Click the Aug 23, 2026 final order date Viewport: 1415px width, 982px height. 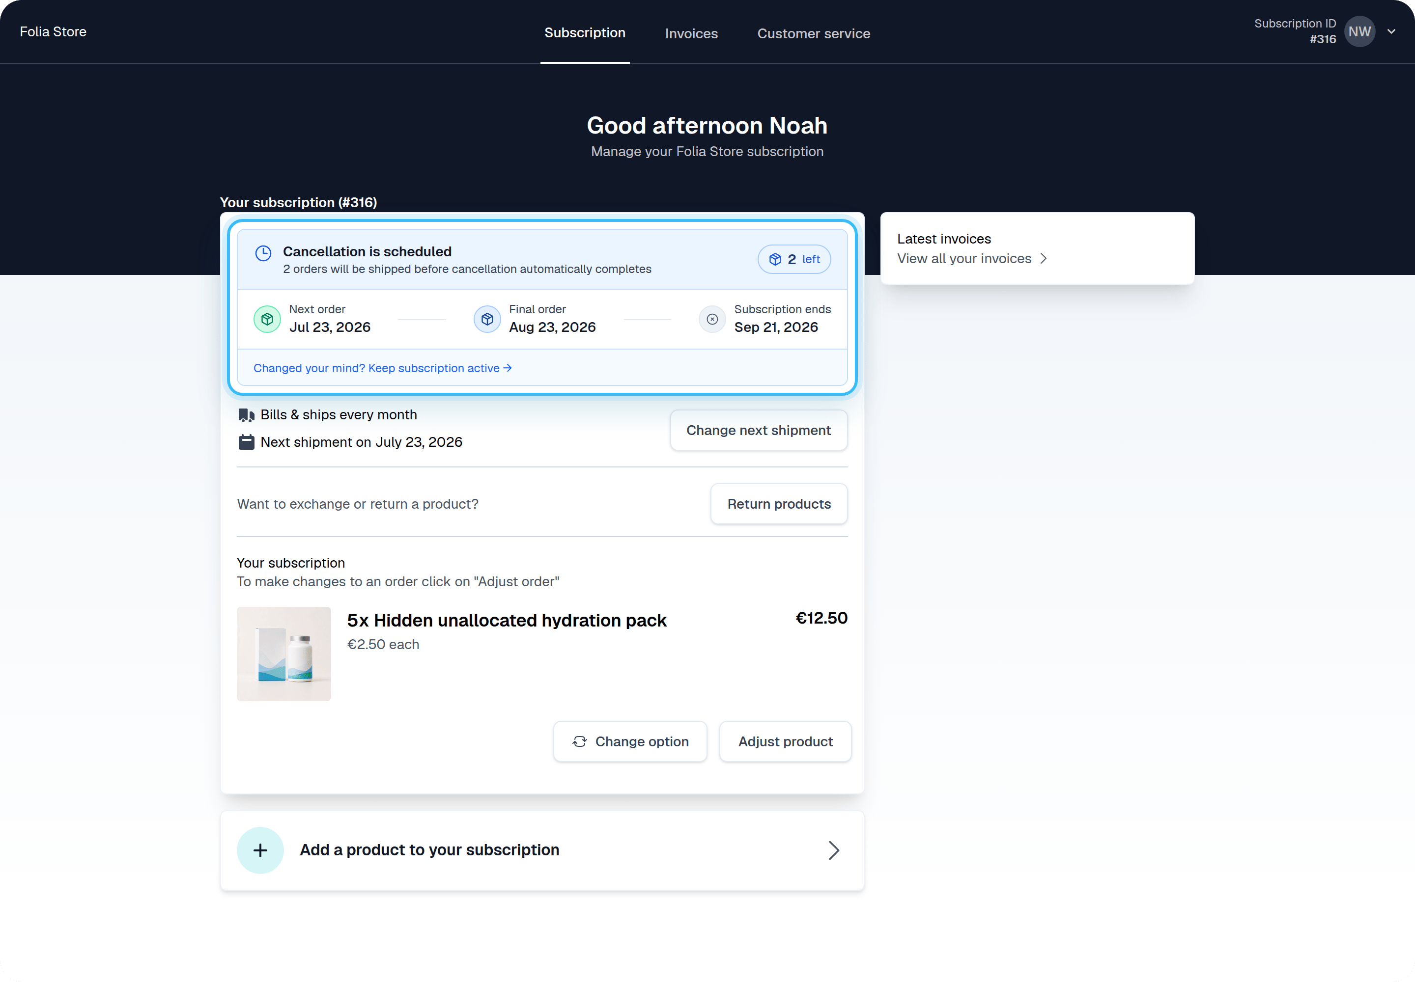click(552, 327)
